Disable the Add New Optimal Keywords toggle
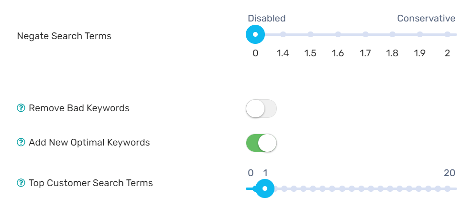Screen dimensions: 471x209 pyautogui.click(x=261, y=143)
